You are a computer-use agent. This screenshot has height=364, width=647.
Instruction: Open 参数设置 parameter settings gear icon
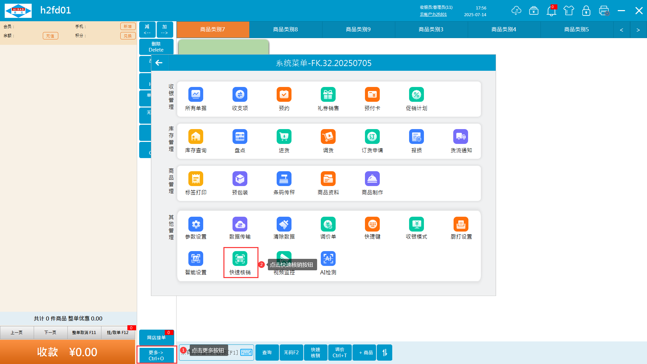(x=195, y=224)
